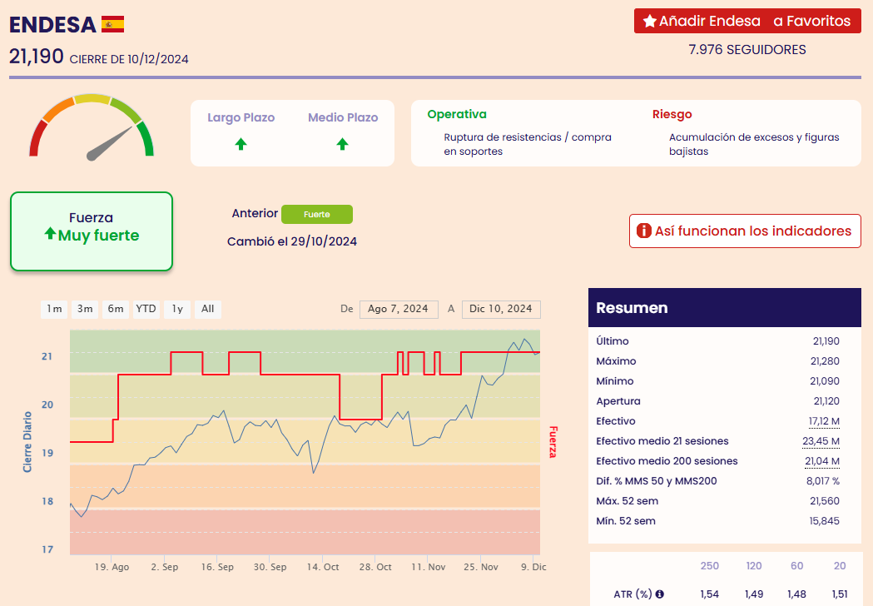
Task: Show year-to-date with YTD button
Action: coord(146,309)
